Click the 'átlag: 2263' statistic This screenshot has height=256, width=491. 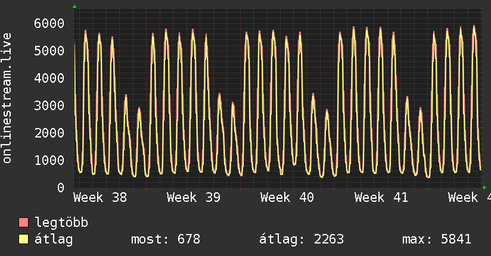pyautogui.click(x=302, y=239)
